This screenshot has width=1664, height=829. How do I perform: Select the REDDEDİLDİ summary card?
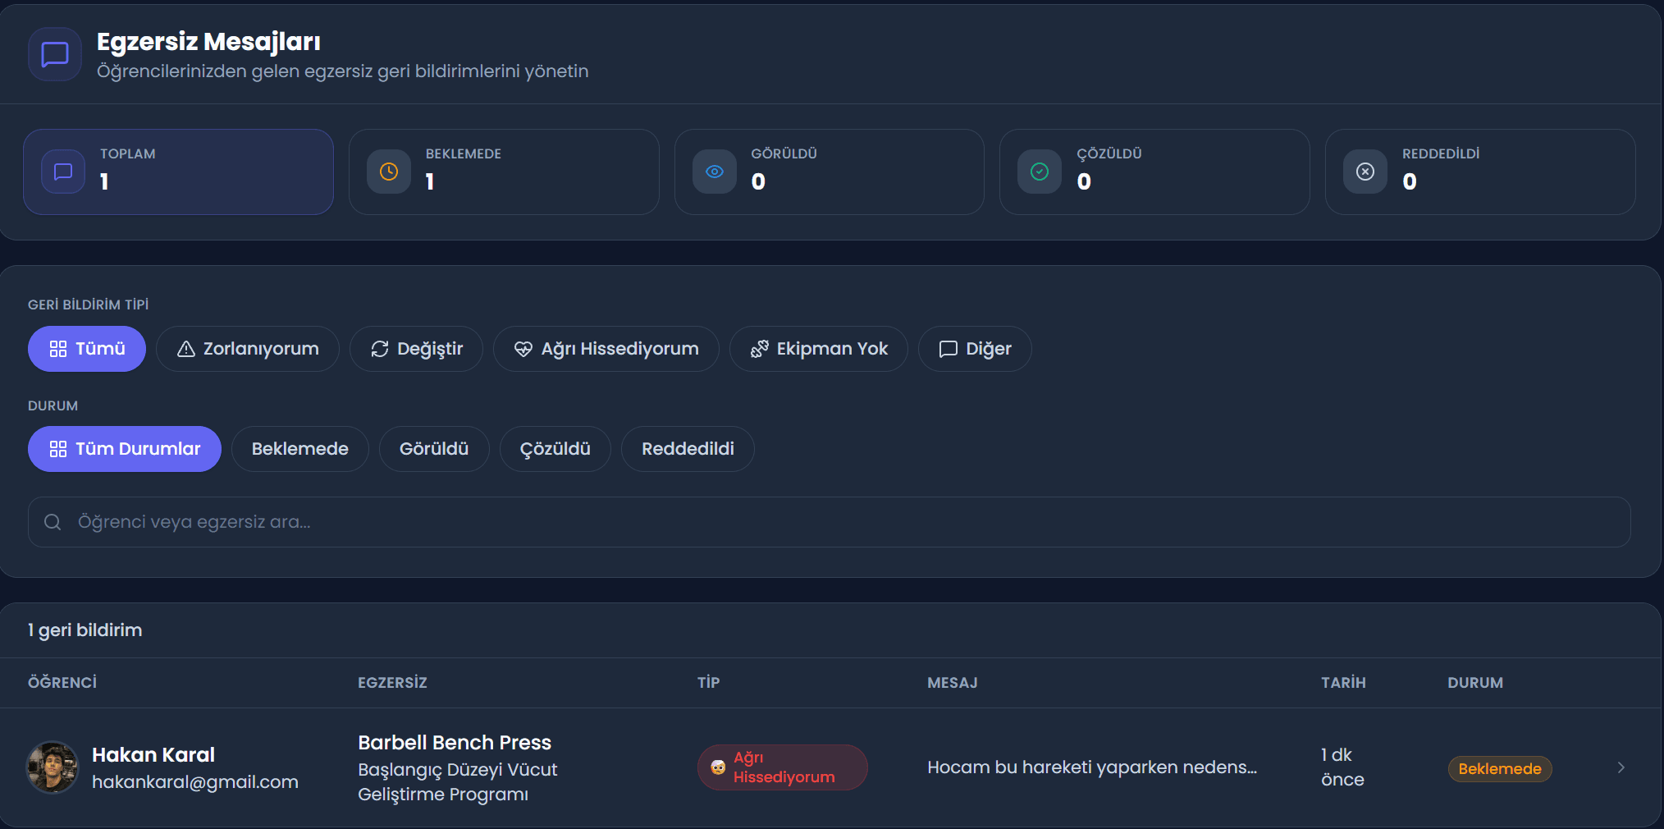(1480, 172)
